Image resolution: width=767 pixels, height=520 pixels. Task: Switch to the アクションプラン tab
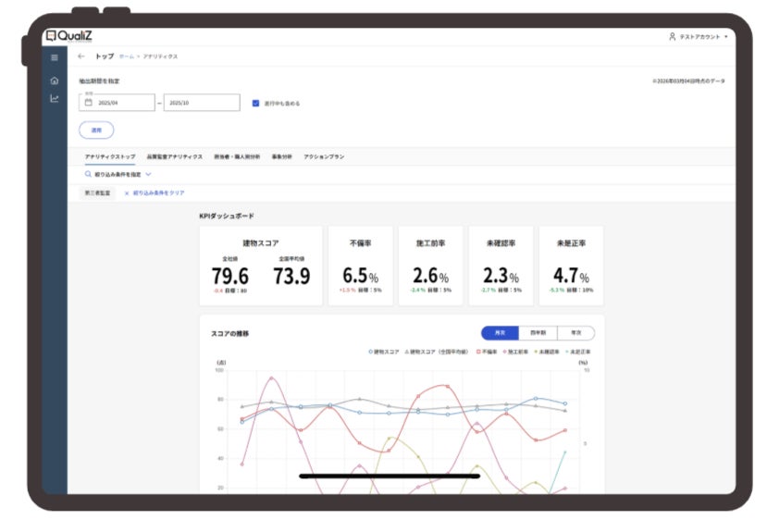coord(324,156)
